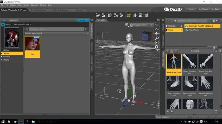
Task: Open the Help menu
Action: coord(50,5)
